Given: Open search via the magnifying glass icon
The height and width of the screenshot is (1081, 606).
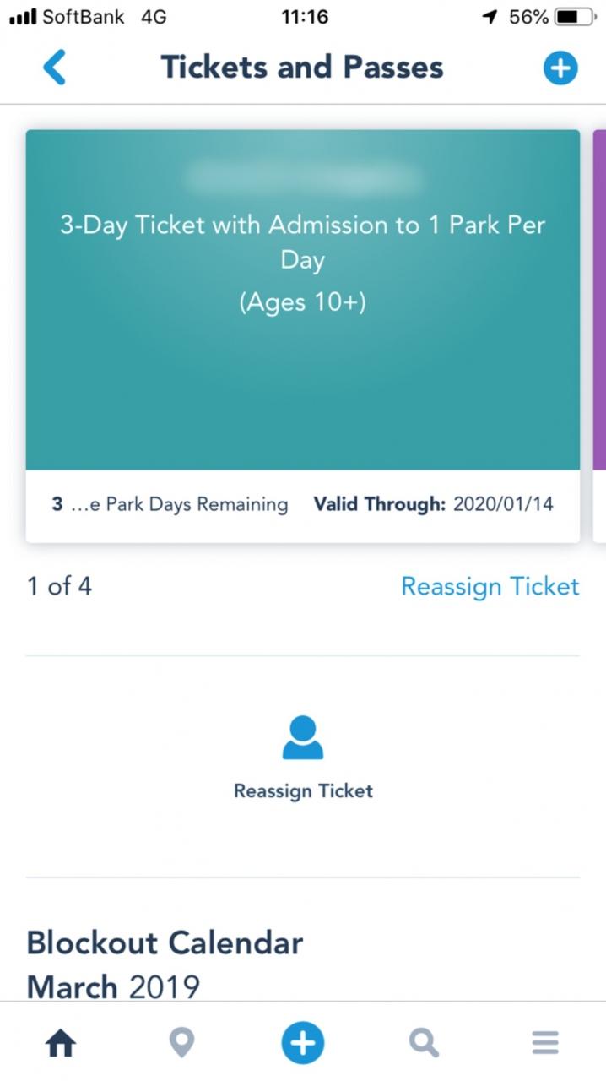Looking at the screenshot, I should (x=424, y=1044).
